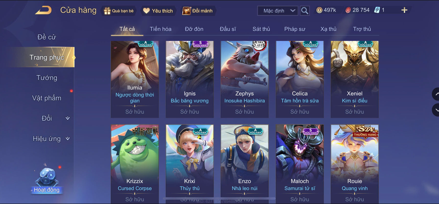Click the gold coin balance icon
439x204 pixels.
click(x=319, y=10)
